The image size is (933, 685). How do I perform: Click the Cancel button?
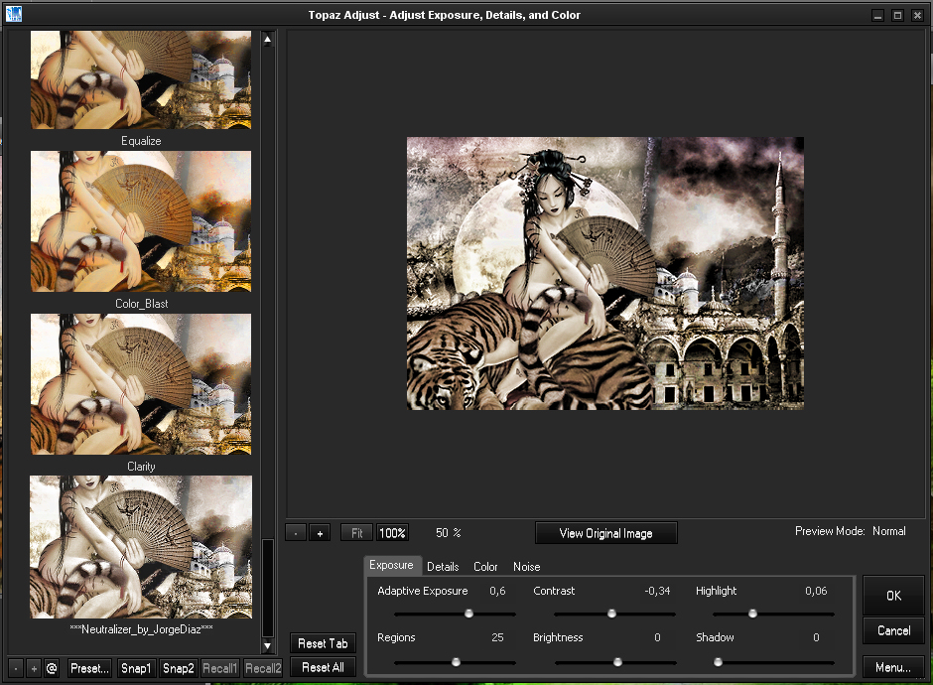pos(893,630)
